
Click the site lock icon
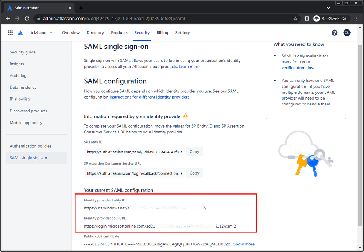38,19
